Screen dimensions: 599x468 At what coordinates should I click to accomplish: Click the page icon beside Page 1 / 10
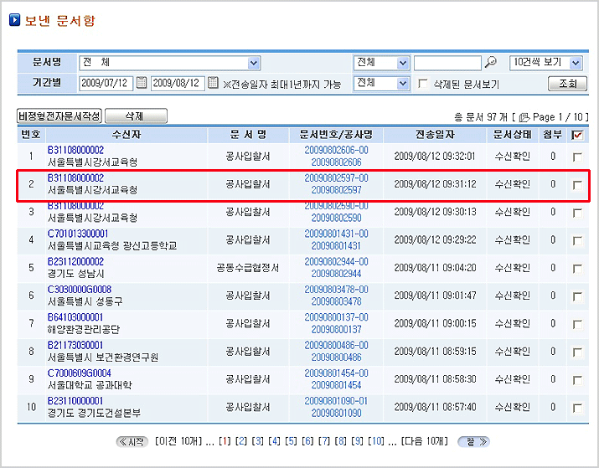(524, 118)
